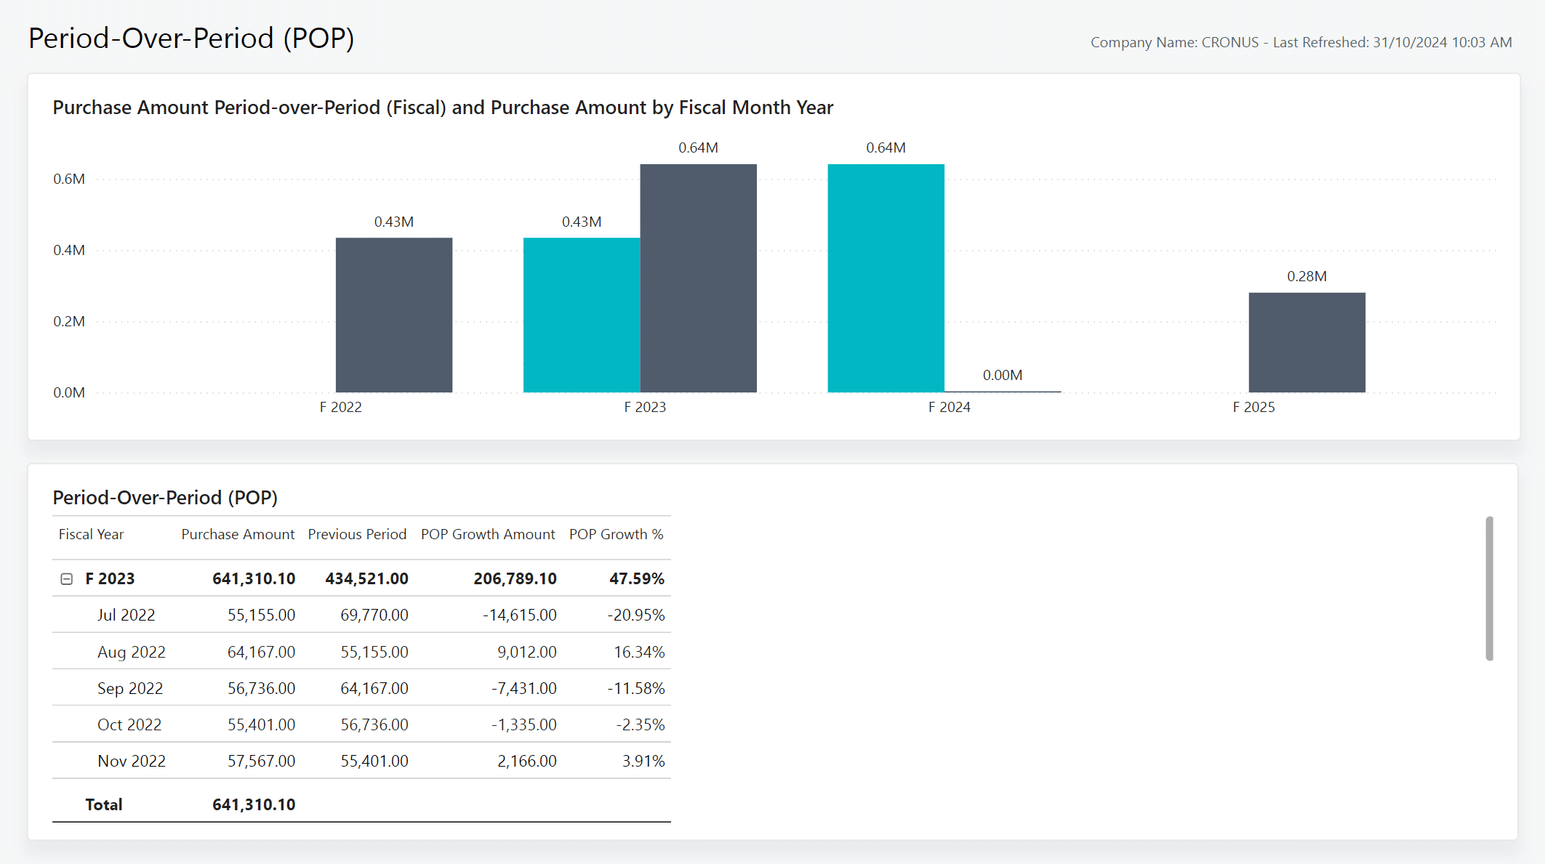Click the F 2024 axis label
Screen dimensions: 1545x864
click(950, 408)
